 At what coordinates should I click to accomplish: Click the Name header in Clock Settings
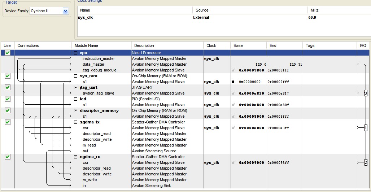135,10
